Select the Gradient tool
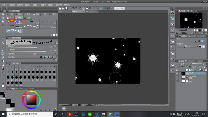 click(x=3, y=69)
